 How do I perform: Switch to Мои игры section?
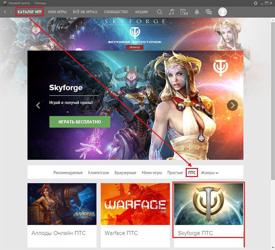57,12
